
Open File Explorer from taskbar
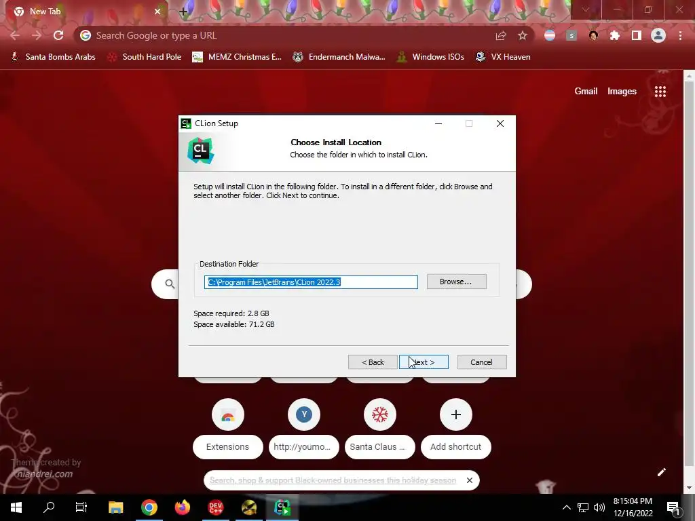[x=115, y=507]
